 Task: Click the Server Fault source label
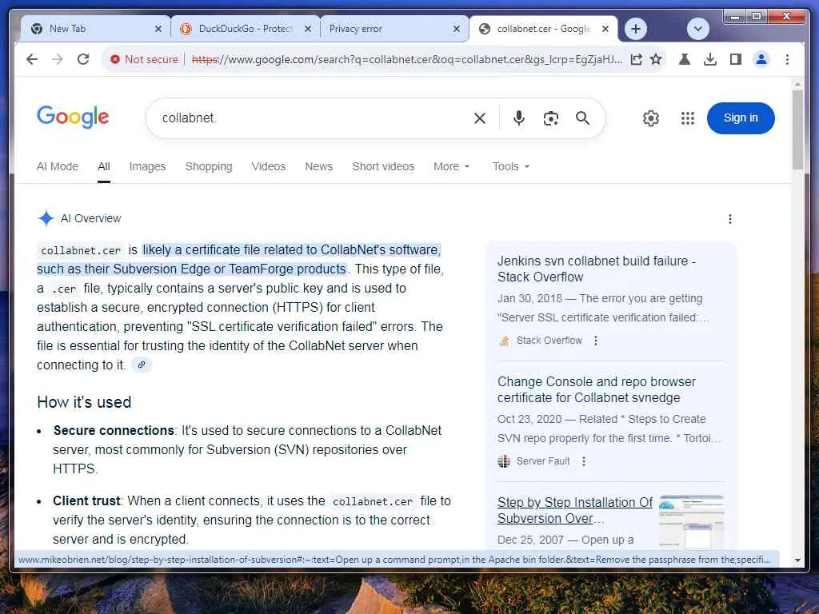click(543, 461)
